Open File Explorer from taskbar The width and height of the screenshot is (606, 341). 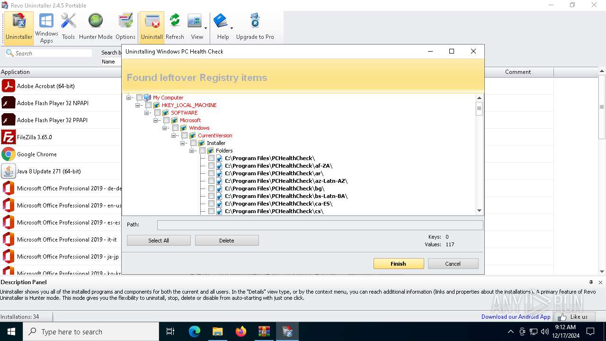(x=217, y=332)
